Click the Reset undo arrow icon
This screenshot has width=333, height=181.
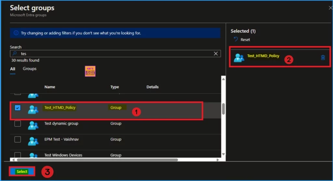[236, 39]
